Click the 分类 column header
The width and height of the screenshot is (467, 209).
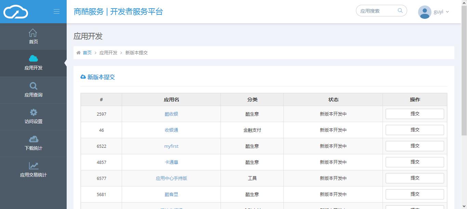[252, 100]
